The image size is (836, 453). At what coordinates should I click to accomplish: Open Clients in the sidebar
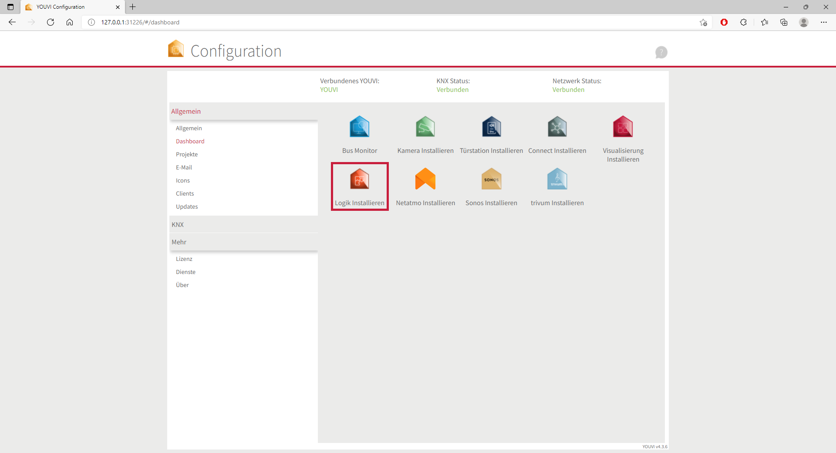[185, 193]
